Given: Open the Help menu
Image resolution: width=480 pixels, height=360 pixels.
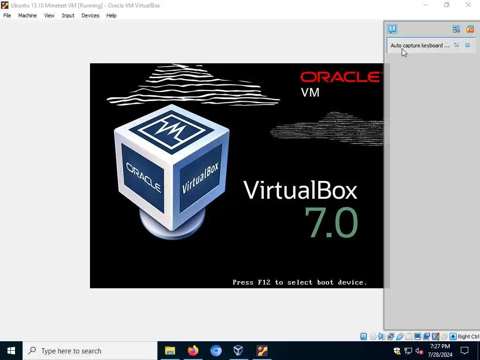Looking at the screenshot, I should [x=112, y=15].
